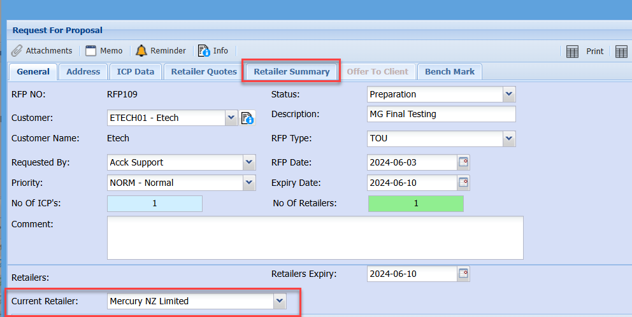
Task: Set a Reminder using bell icon
Action: tap(141, 51)
